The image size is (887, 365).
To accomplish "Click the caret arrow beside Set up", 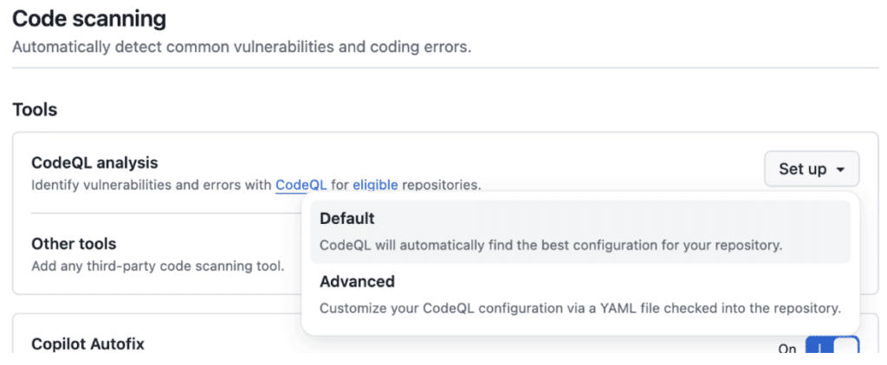I will coord(840,170).
